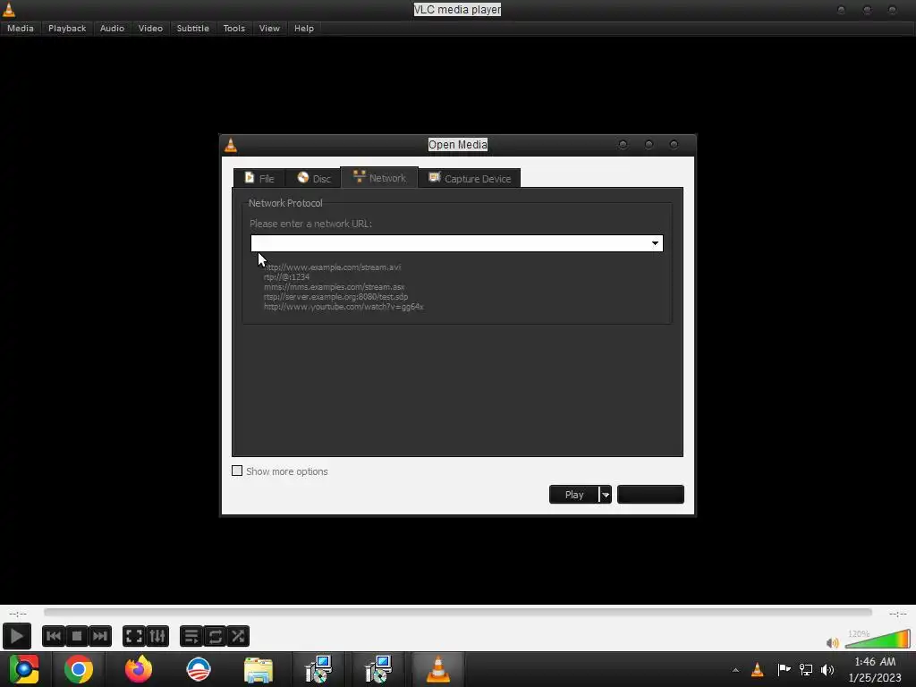Stop playback with the square stop button
This screenshot has width=916, height=687.
click(x=77, y=636)
